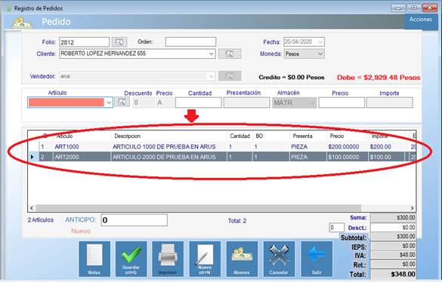442x282 pixels.
Task: Click the Folio field showing 2812
Action: pos(84,42)
